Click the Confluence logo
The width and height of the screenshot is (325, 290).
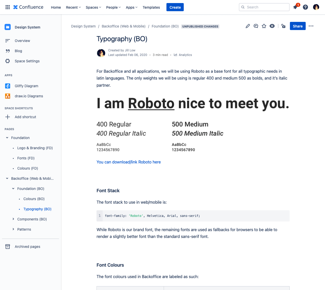[28, 7]
